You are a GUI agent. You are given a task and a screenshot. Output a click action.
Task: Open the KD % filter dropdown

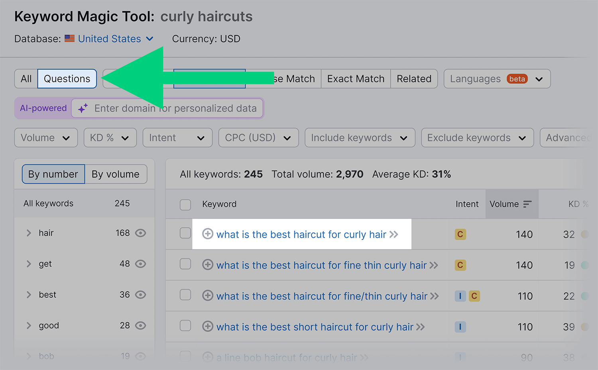110,138
